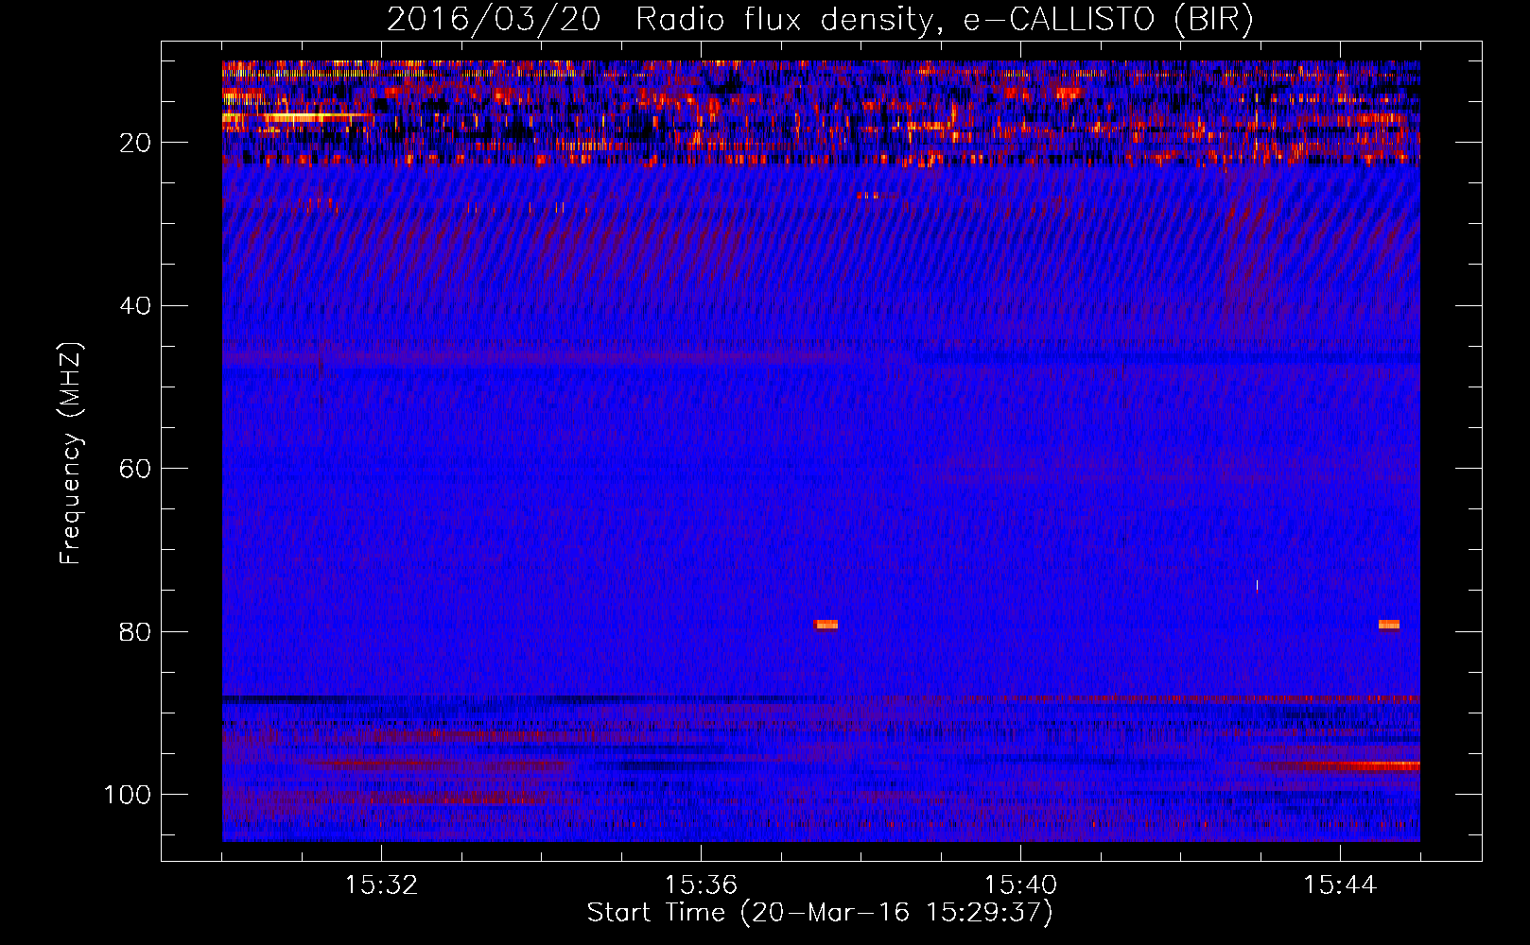
Task: Click the 20 MHz frequency tick label
Action: click(136, 143)
